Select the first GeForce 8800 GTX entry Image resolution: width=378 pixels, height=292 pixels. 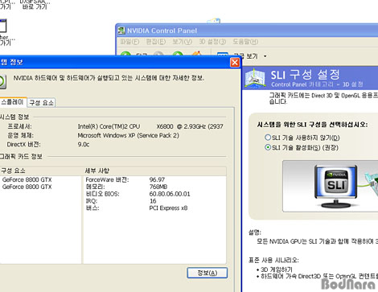[x=27, y=179]
